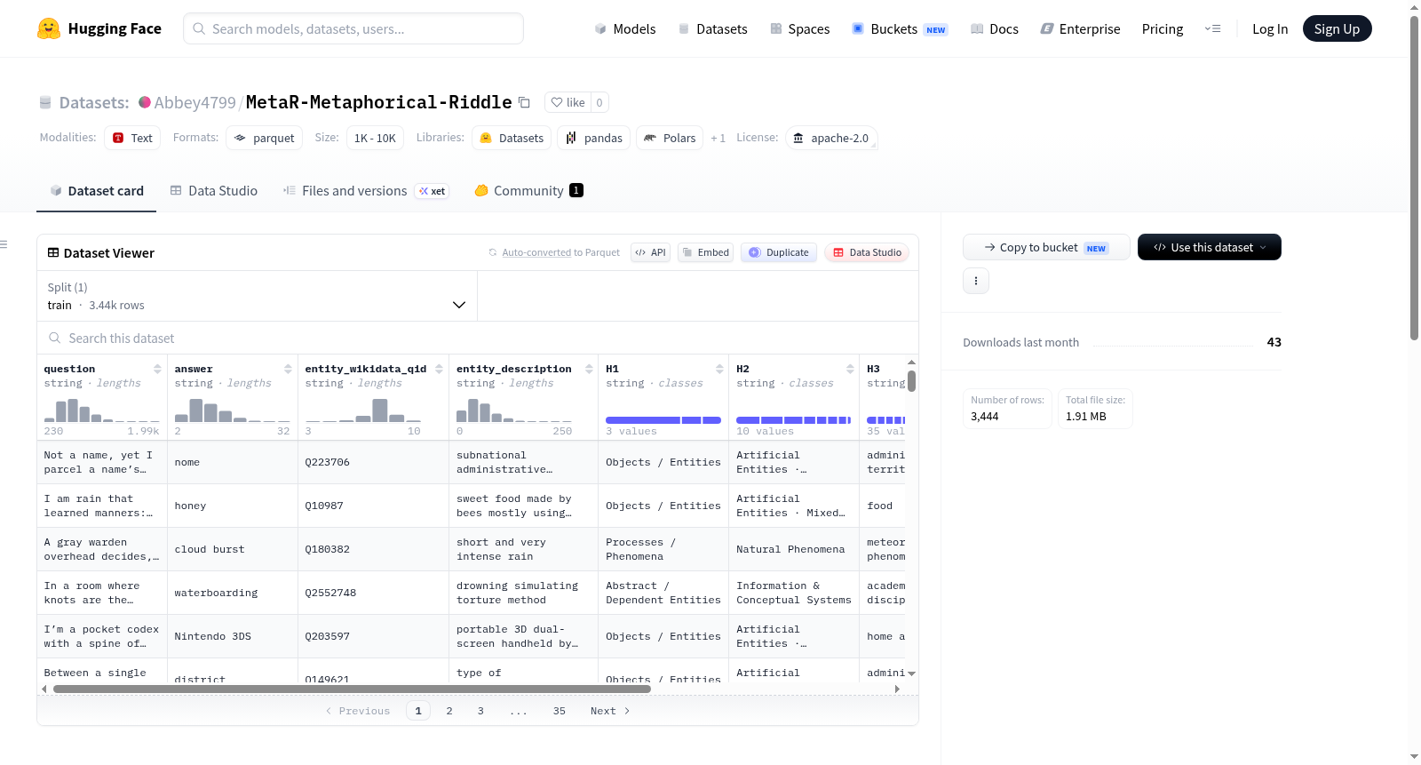Viewport: 1421px width, 765px height.
Task: Toggle the left sidebar menu icon
Action: tap(4, 244)
